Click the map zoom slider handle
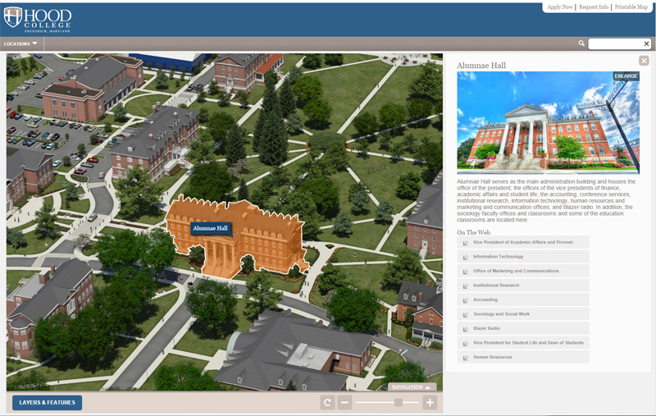 (x=399, y=402)
